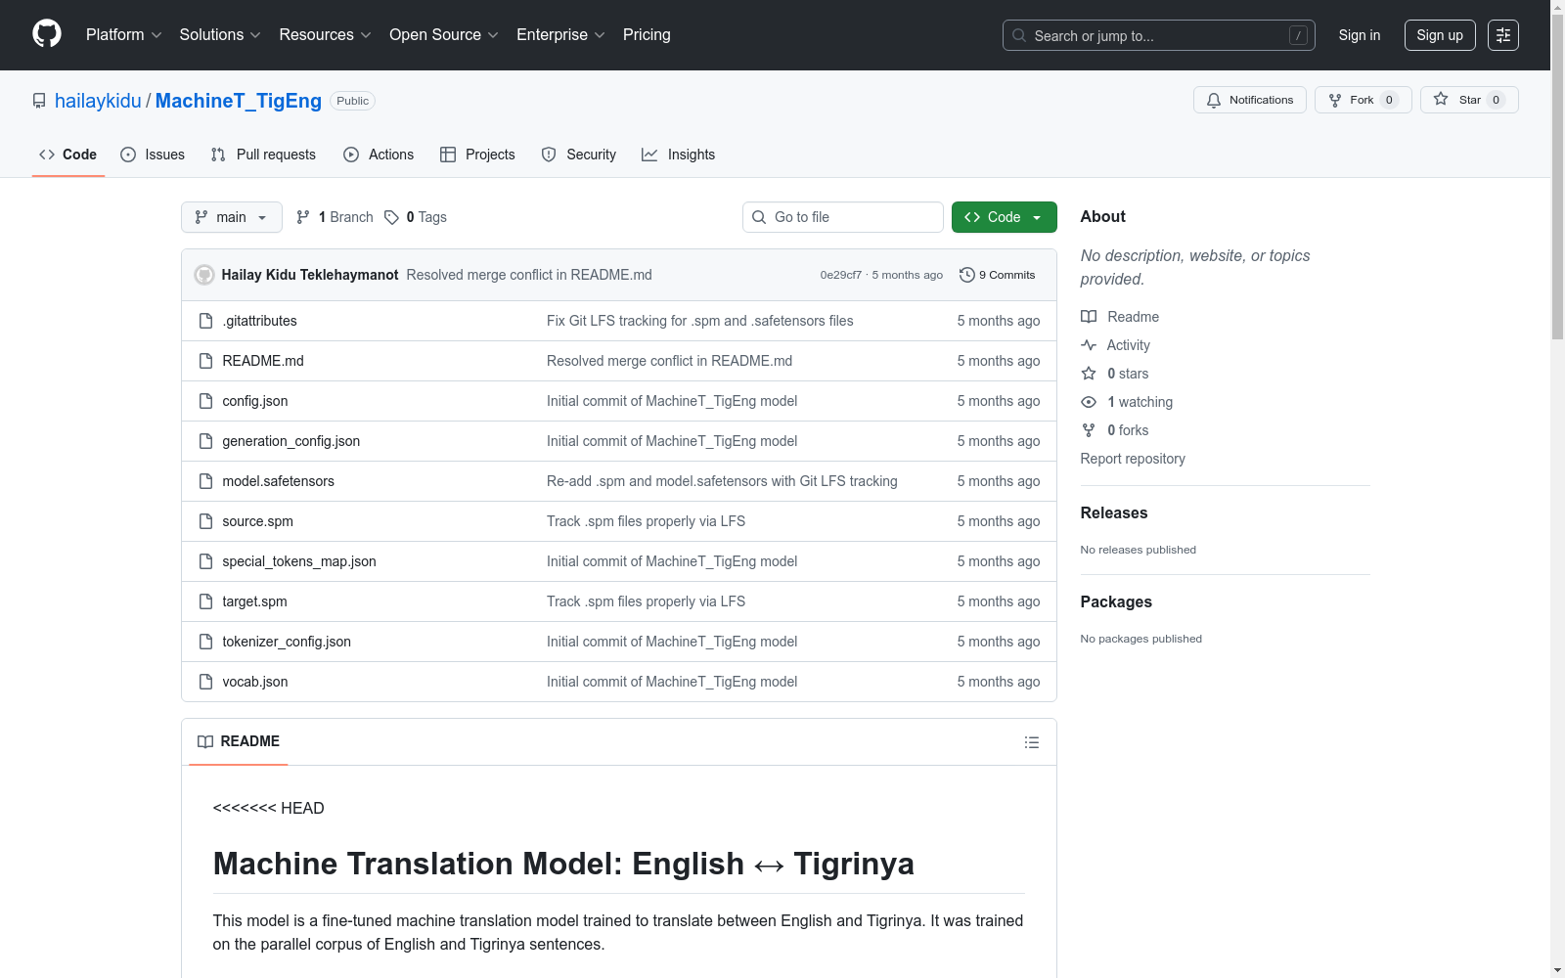Click the file icon beside vocab.json

click(205, 682)
